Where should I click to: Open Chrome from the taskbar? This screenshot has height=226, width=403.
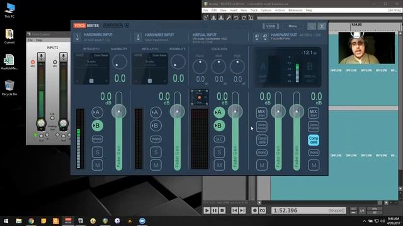click(x=31, y=220)
